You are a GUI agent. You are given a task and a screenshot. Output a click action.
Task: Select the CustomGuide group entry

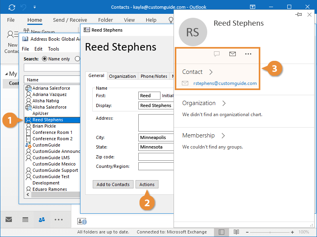click(x=46, y=145)
